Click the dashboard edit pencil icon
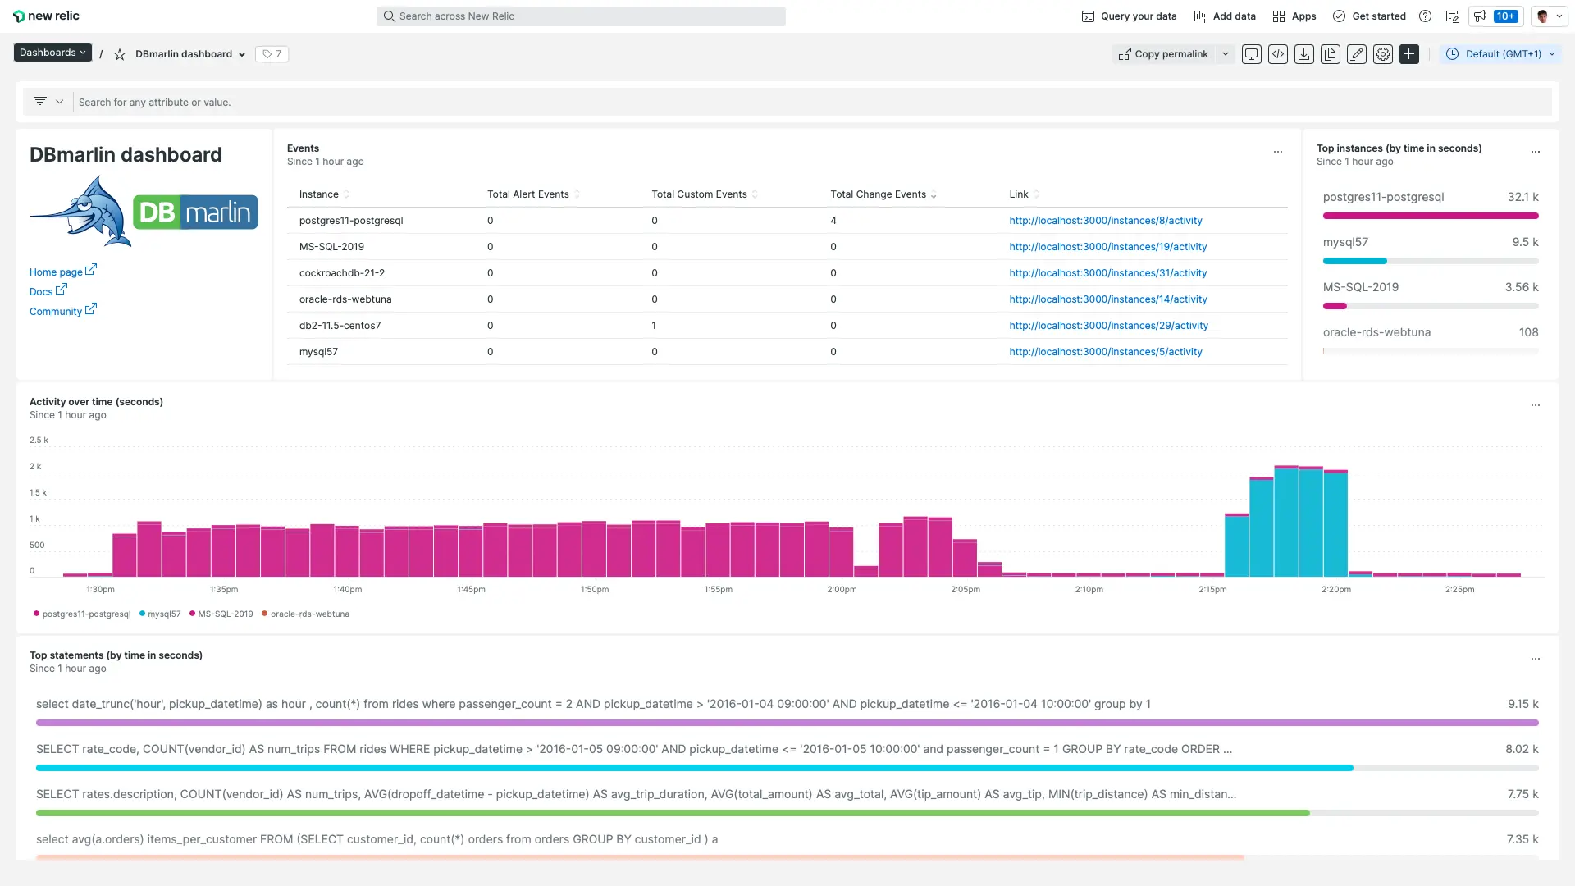The height and width of the screenshot is (886, 1575). click(x=1357, y=53)
